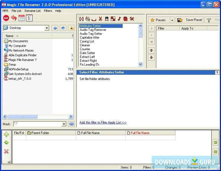Click the large green plus add icon

coord(6,134)
